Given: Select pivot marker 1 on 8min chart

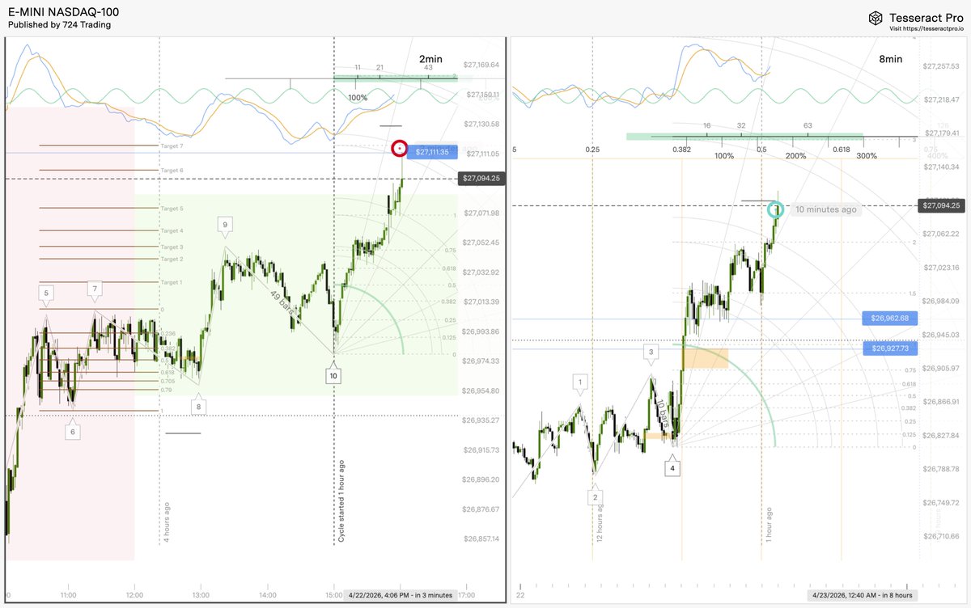Looking at the screenshot, I should coord(580,382).
